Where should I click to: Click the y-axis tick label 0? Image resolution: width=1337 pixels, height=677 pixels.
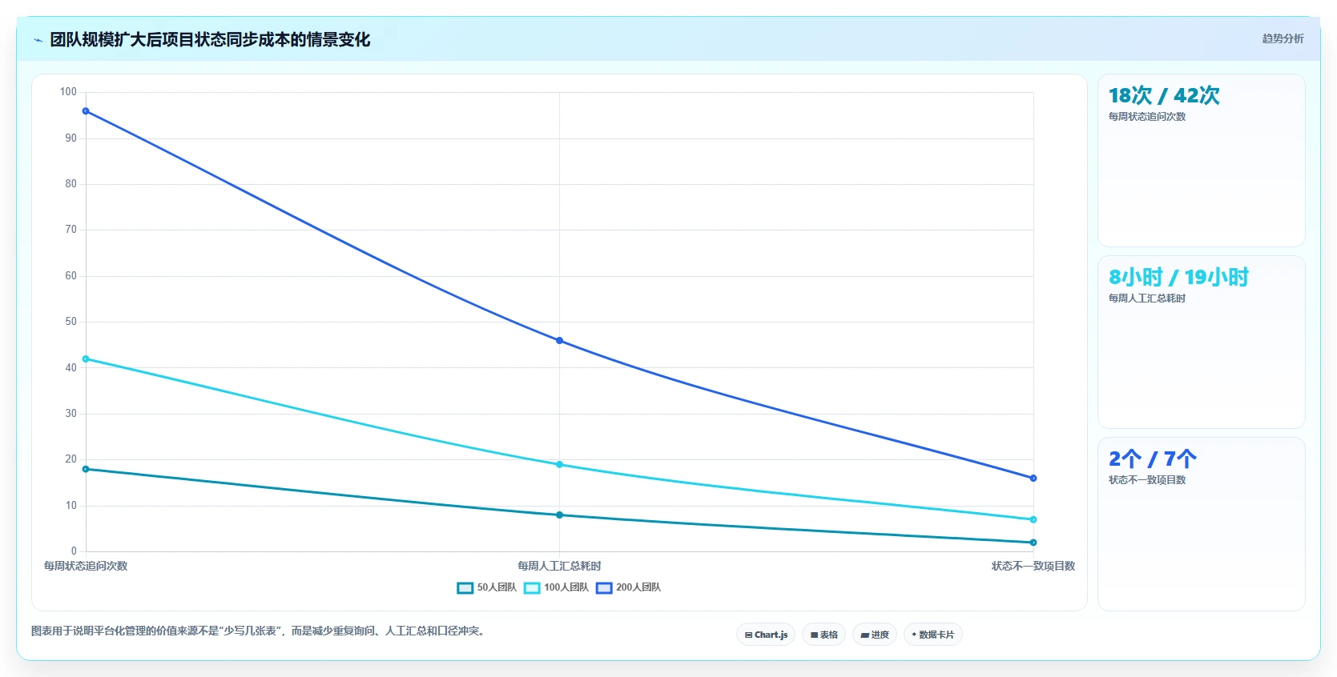click(x=74, y=551)
